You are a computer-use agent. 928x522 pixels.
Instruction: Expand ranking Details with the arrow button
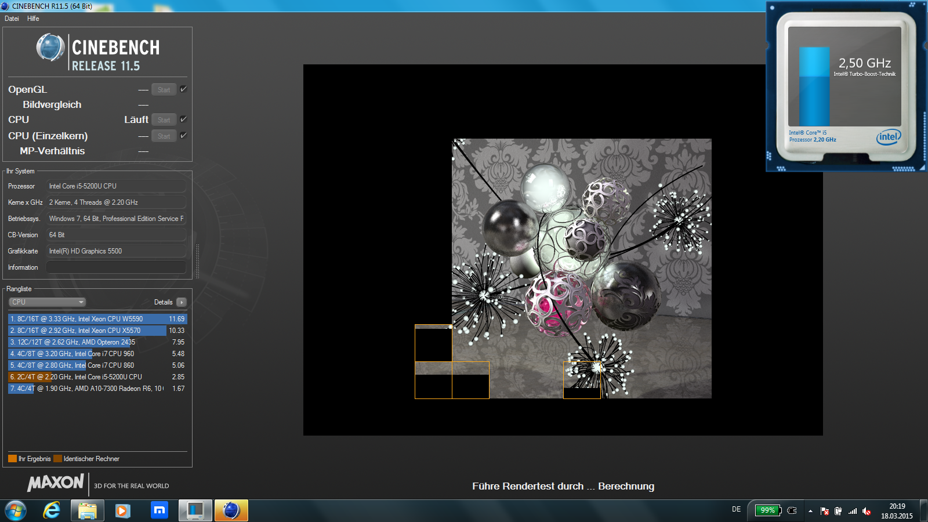[x=182, y=302]
